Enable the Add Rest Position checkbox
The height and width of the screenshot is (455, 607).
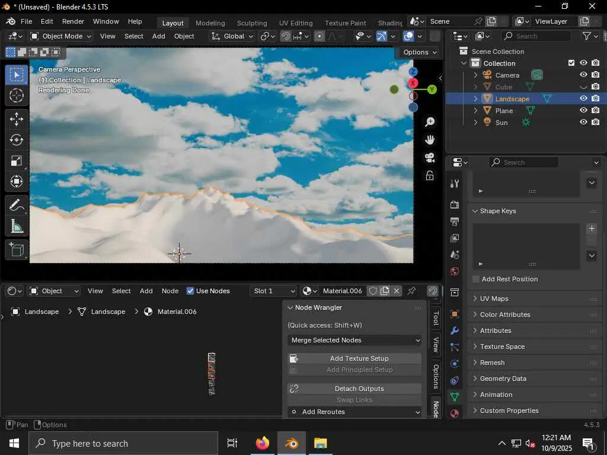pyautogui.click(x=476, y=279)
